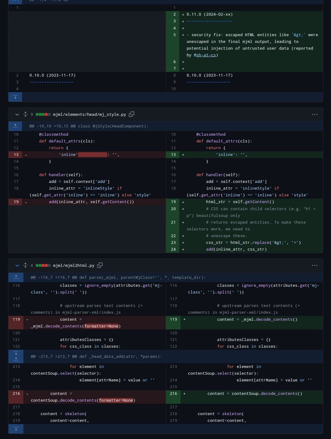Open the options menu for mjml2html.py
The image size is (331, 439).
click(315, 265)
